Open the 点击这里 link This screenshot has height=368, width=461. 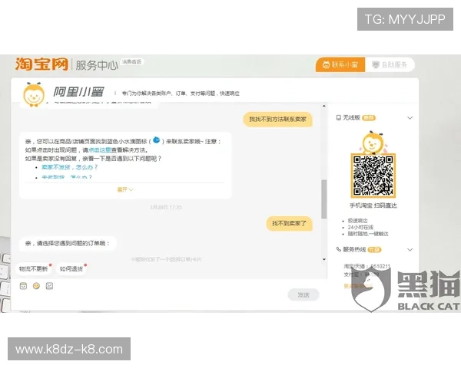click(x=100, y=150)
